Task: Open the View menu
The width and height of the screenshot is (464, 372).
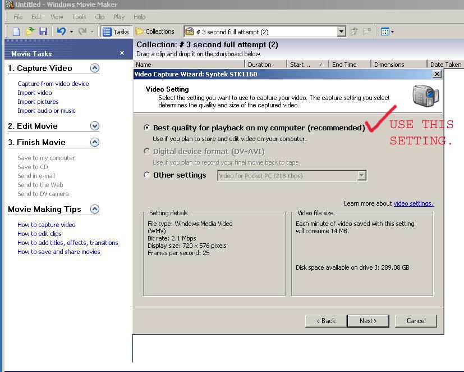Action: click(57, 17)
